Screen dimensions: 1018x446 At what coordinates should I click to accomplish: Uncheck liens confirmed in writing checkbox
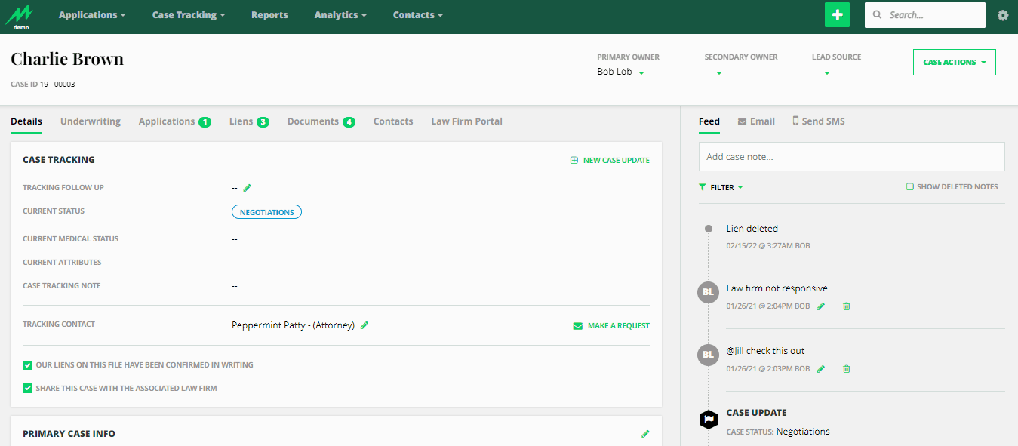click(28, 365)
